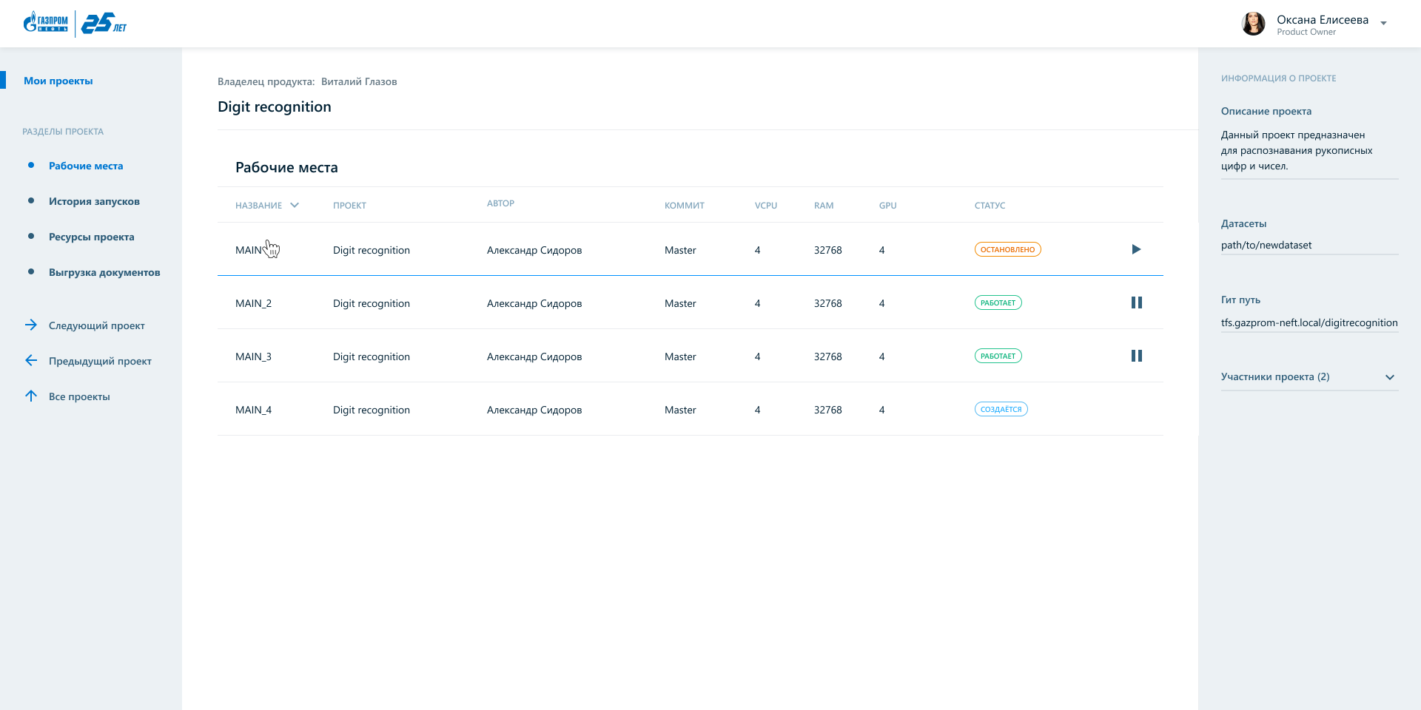Click the right arrow for Следующий проект
Image resolution: width=1421 pixels, height=710 pixels.
(x=31, y=325)
